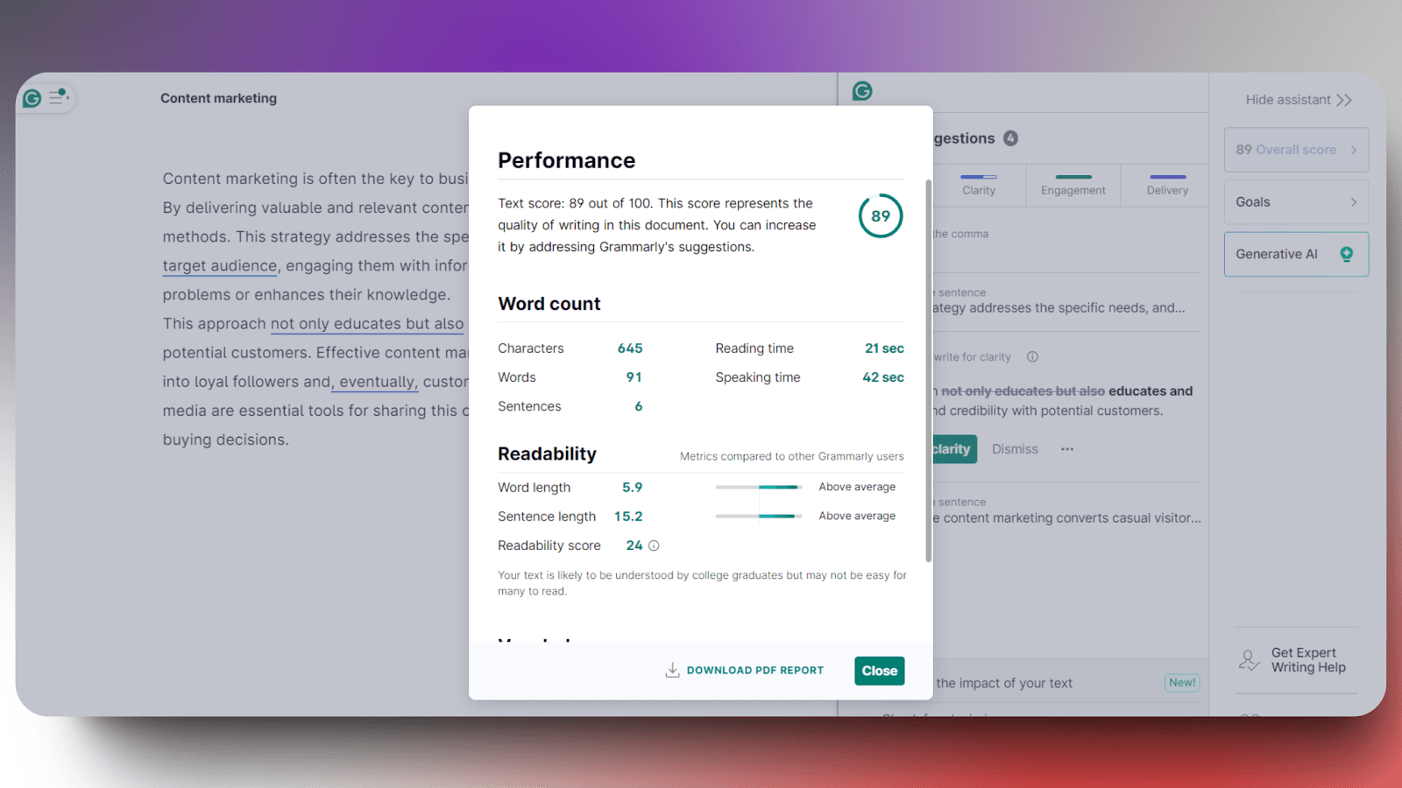Click the Reading time 21 sec value
The height and width of the screenshot is (788, 1402).
(x=884, y=348)
